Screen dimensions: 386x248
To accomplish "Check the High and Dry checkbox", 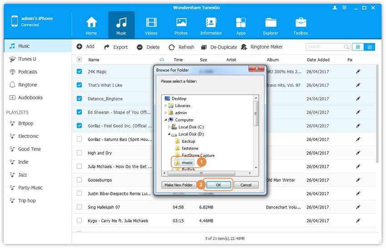I will (79, 153).
